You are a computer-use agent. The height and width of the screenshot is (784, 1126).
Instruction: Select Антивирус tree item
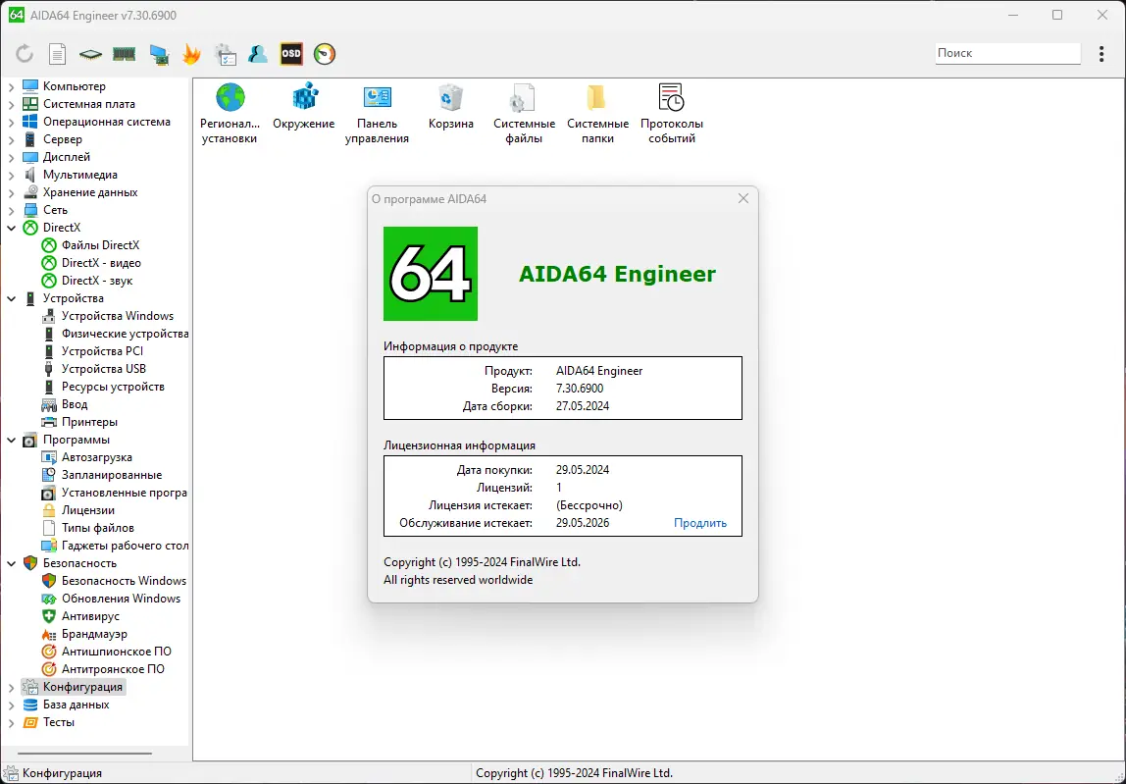coord(90,616)
